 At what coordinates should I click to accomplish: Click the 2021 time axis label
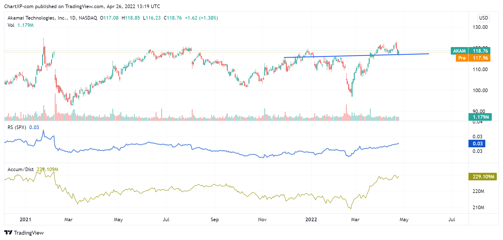[x=25, y=220]
